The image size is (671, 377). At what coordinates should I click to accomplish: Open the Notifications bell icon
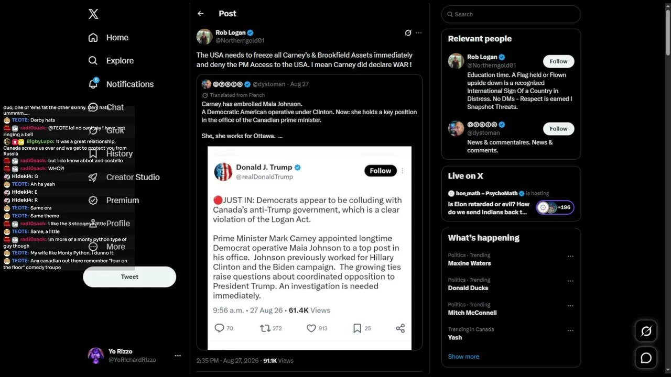pyautogui.click(x=93, y=84)
